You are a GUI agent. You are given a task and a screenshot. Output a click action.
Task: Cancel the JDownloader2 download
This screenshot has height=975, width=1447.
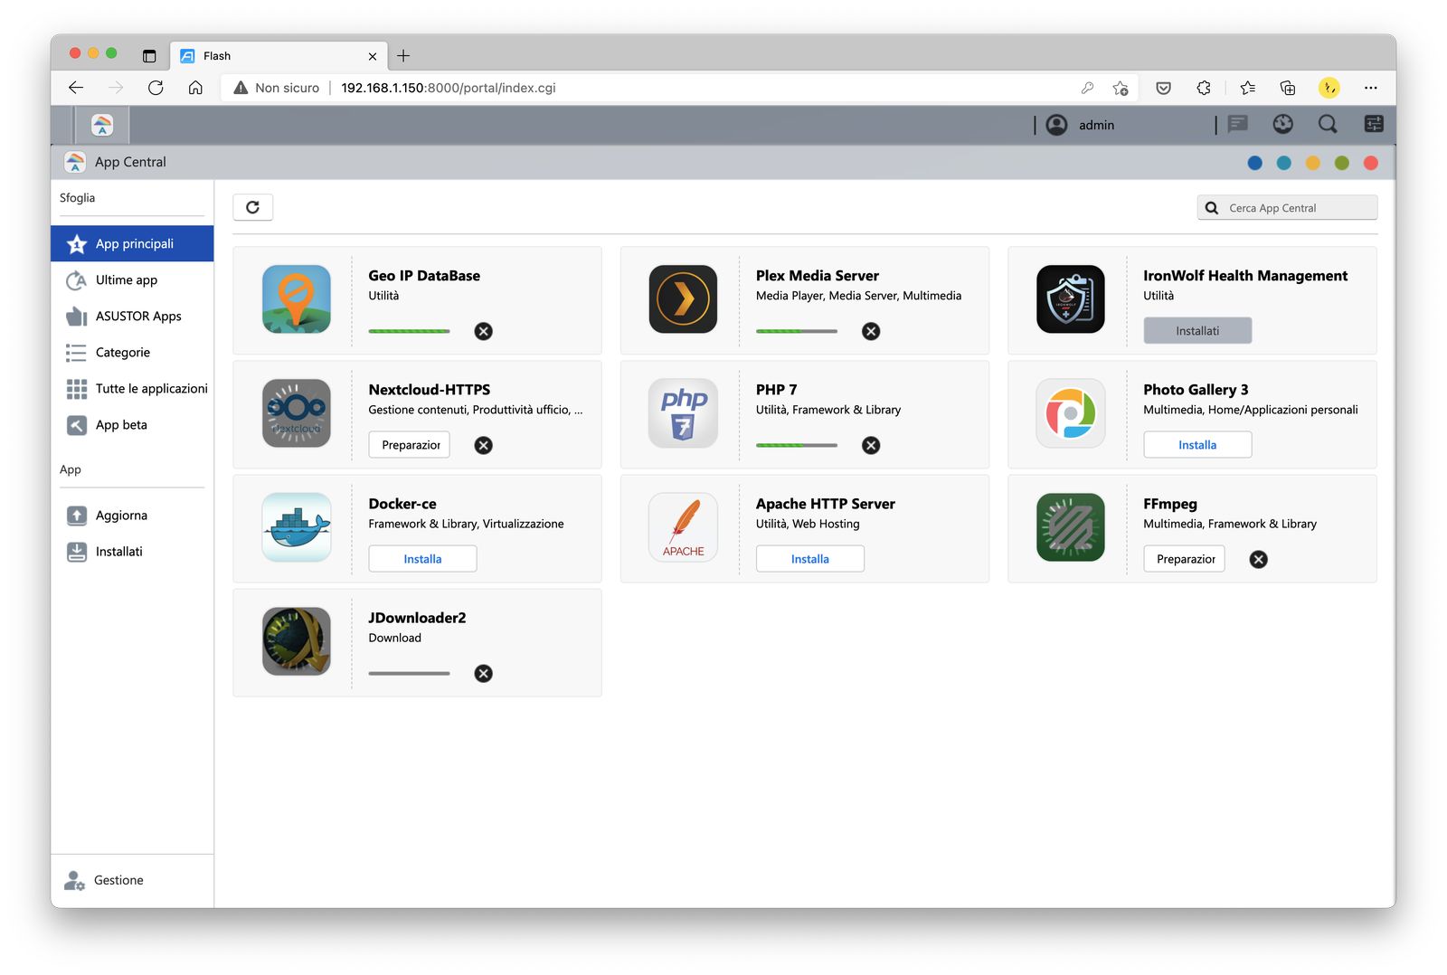[484, 673]
